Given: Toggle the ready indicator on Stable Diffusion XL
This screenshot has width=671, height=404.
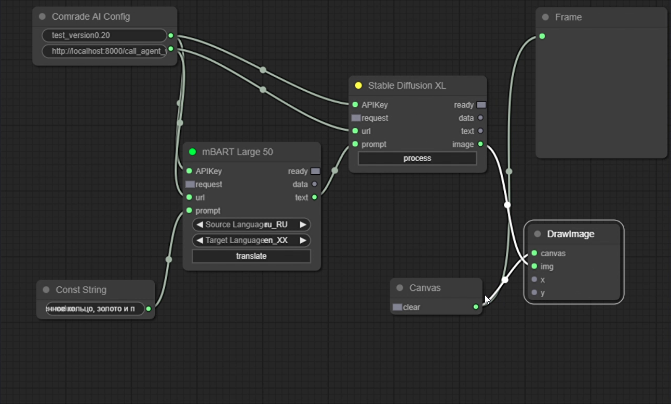Looking at the screenshot, I should click(x=480, y=104).
